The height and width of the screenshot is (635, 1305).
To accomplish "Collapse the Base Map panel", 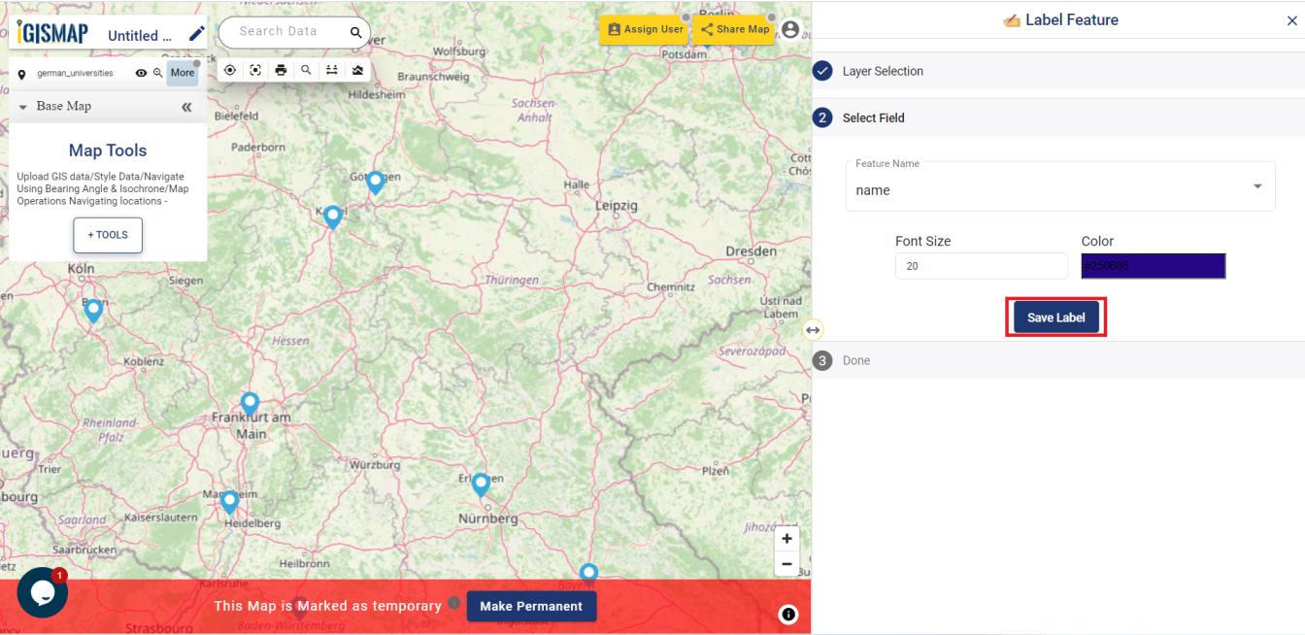I will click(187, 107).
